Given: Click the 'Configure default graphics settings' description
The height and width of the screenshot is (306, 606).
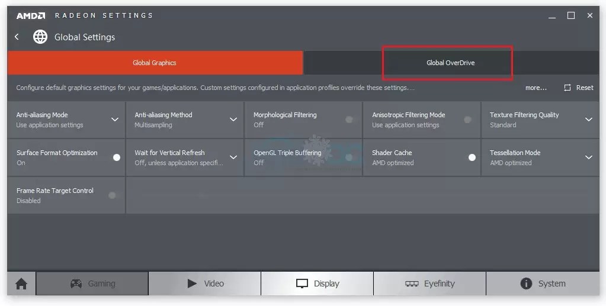Looking at the screenshot, I should tap(215, 88).
